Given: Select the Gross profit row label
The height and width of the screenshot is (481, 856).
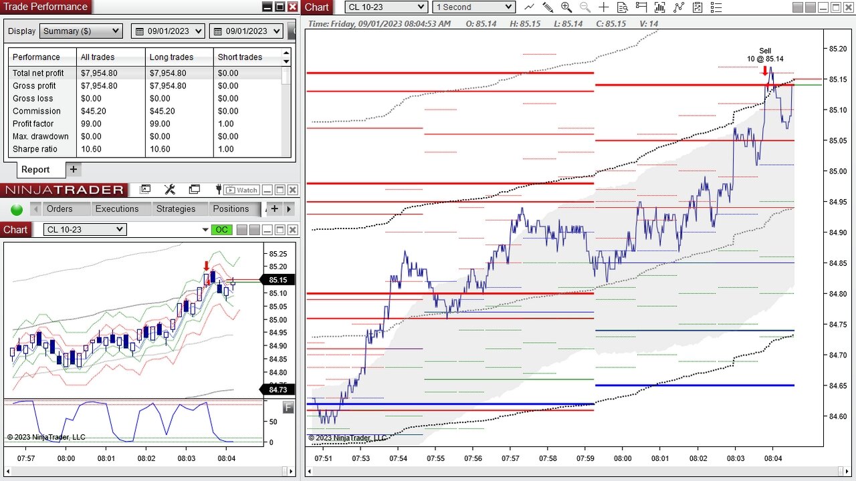Looking at the screenshot, I should pos(34,86).
